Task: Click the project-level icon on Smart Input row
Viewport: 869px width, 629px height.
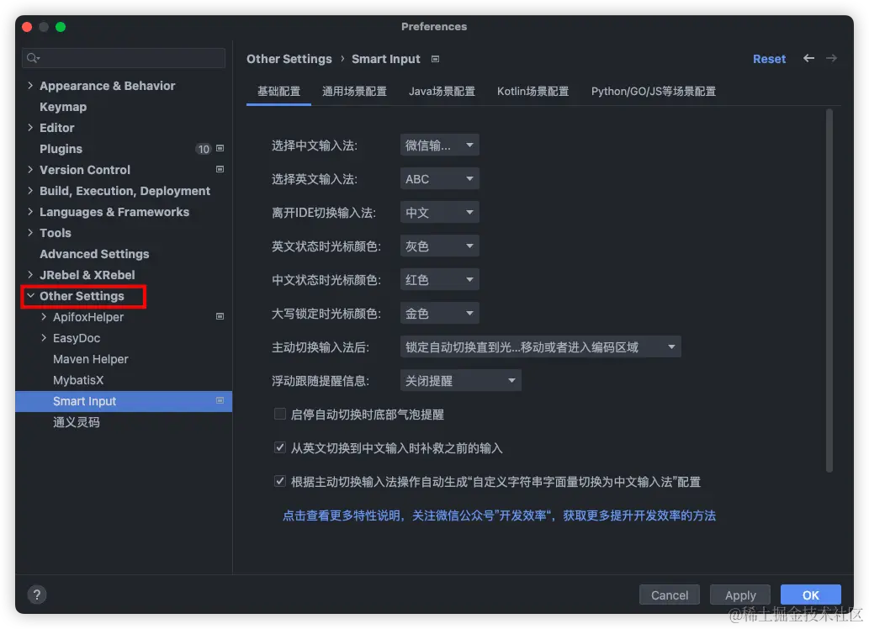Action: click(220, 400)
